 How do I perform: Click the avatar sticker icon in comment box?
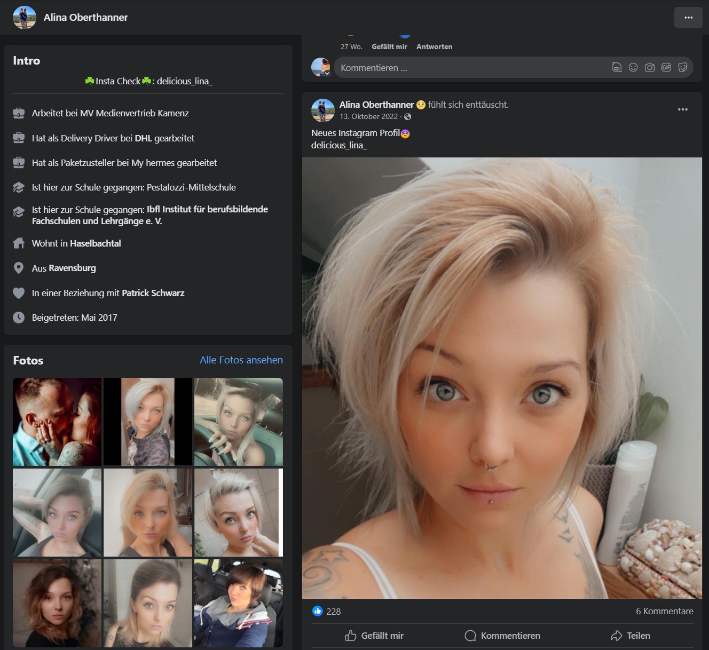[x=617, y=68]
